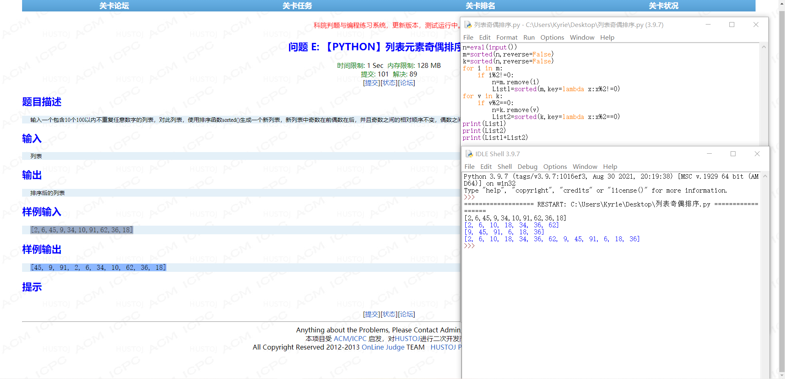Open File menu in the editor window
This screenshot has width=785, height=379.
click(x=468, y=38)
